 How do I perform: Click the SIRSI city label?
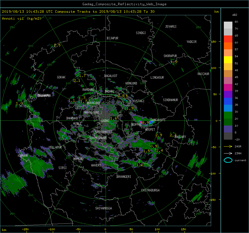63,168
